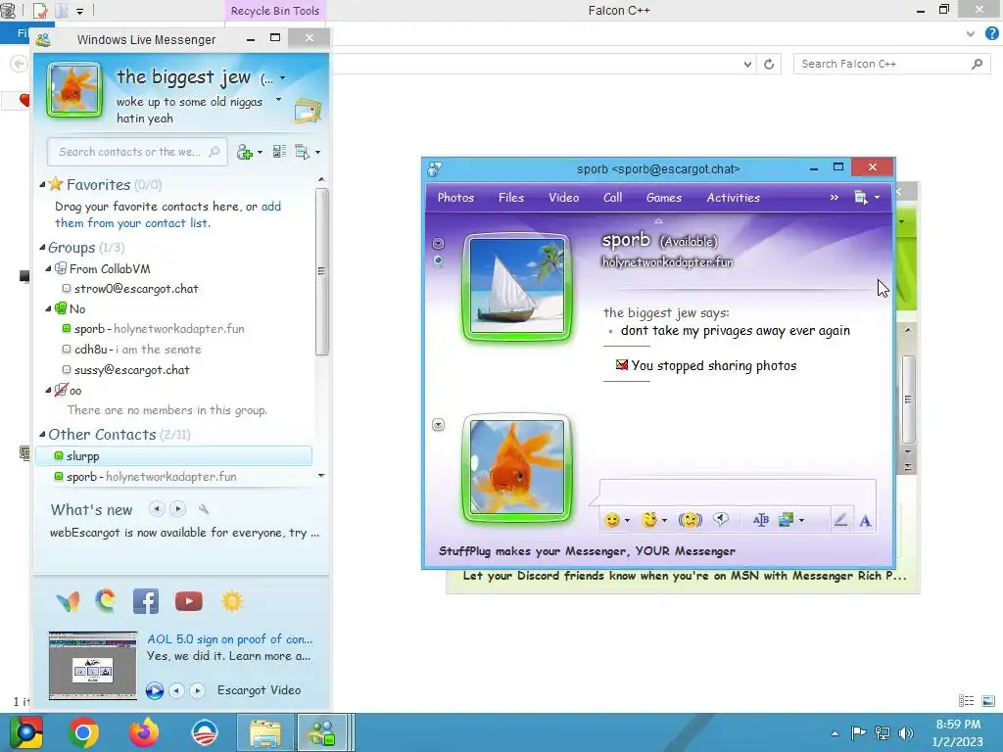Screen dimensions: 1003x752
Task: Collapse the Other Contacts section
Action: [42, 435]
